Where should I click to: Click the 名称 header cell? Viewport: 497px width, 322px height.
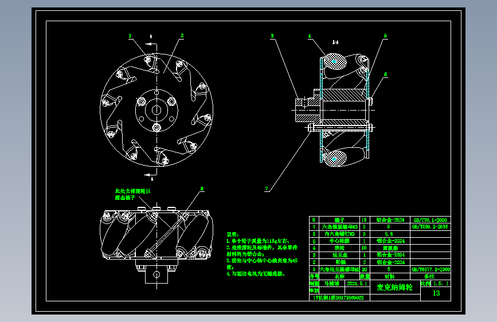click(339, 276)
